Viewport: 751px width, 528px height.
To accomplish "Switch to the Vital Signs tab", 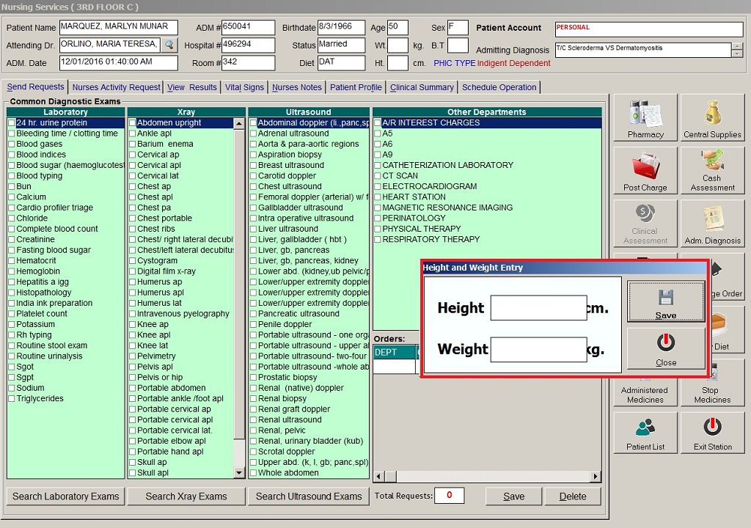I will (244, 87).
